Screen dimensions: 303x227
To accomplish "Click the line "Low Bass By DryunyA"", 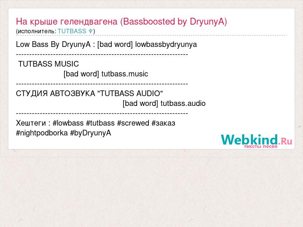I will [53, 44].
